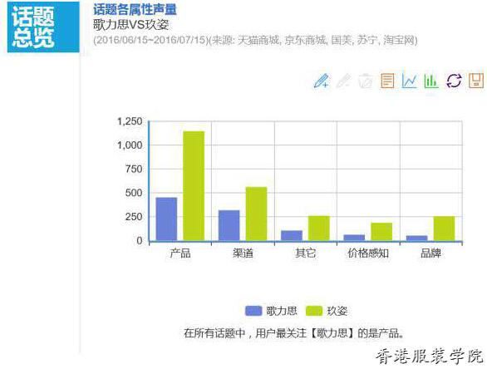Toggle 玖姿 series in legend
The image size is (487, 369).
tap(327, 311)
